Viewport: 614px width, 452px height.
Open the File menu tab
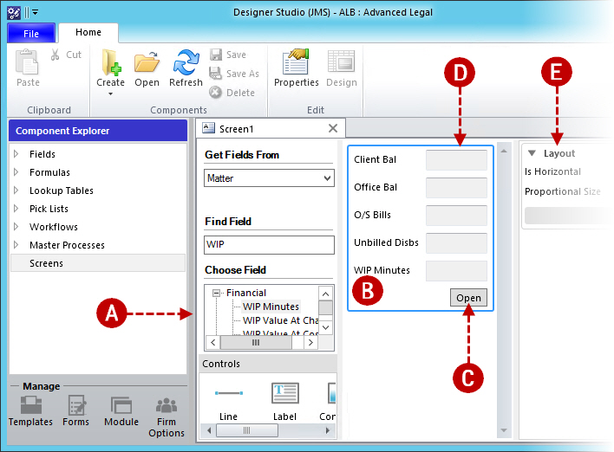pos(31,33)
